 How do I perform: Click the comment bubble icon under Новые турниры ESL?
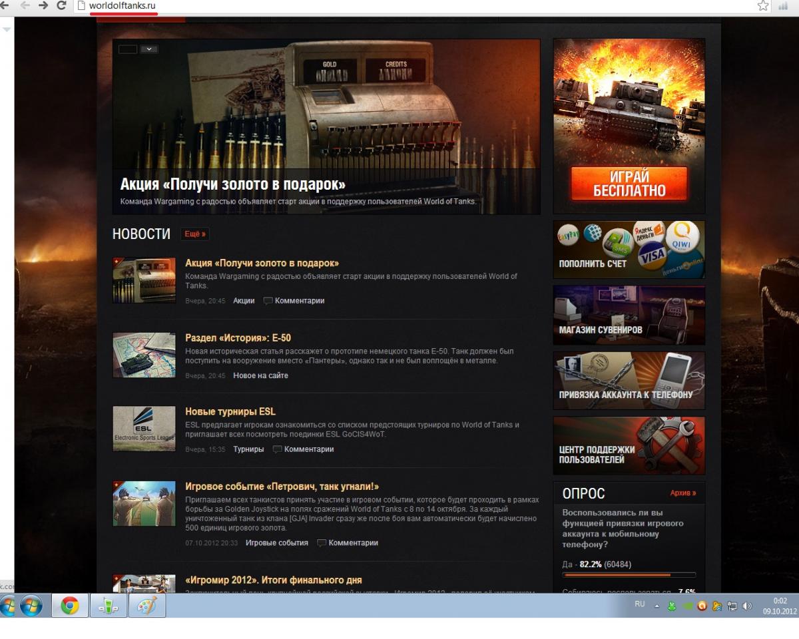(x=277, y=449)
